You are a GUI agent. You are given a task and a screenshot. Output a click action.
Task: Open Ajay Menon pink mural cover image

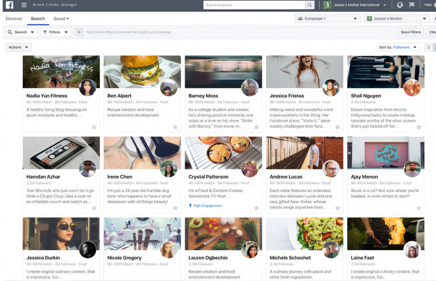pos(386,153)
